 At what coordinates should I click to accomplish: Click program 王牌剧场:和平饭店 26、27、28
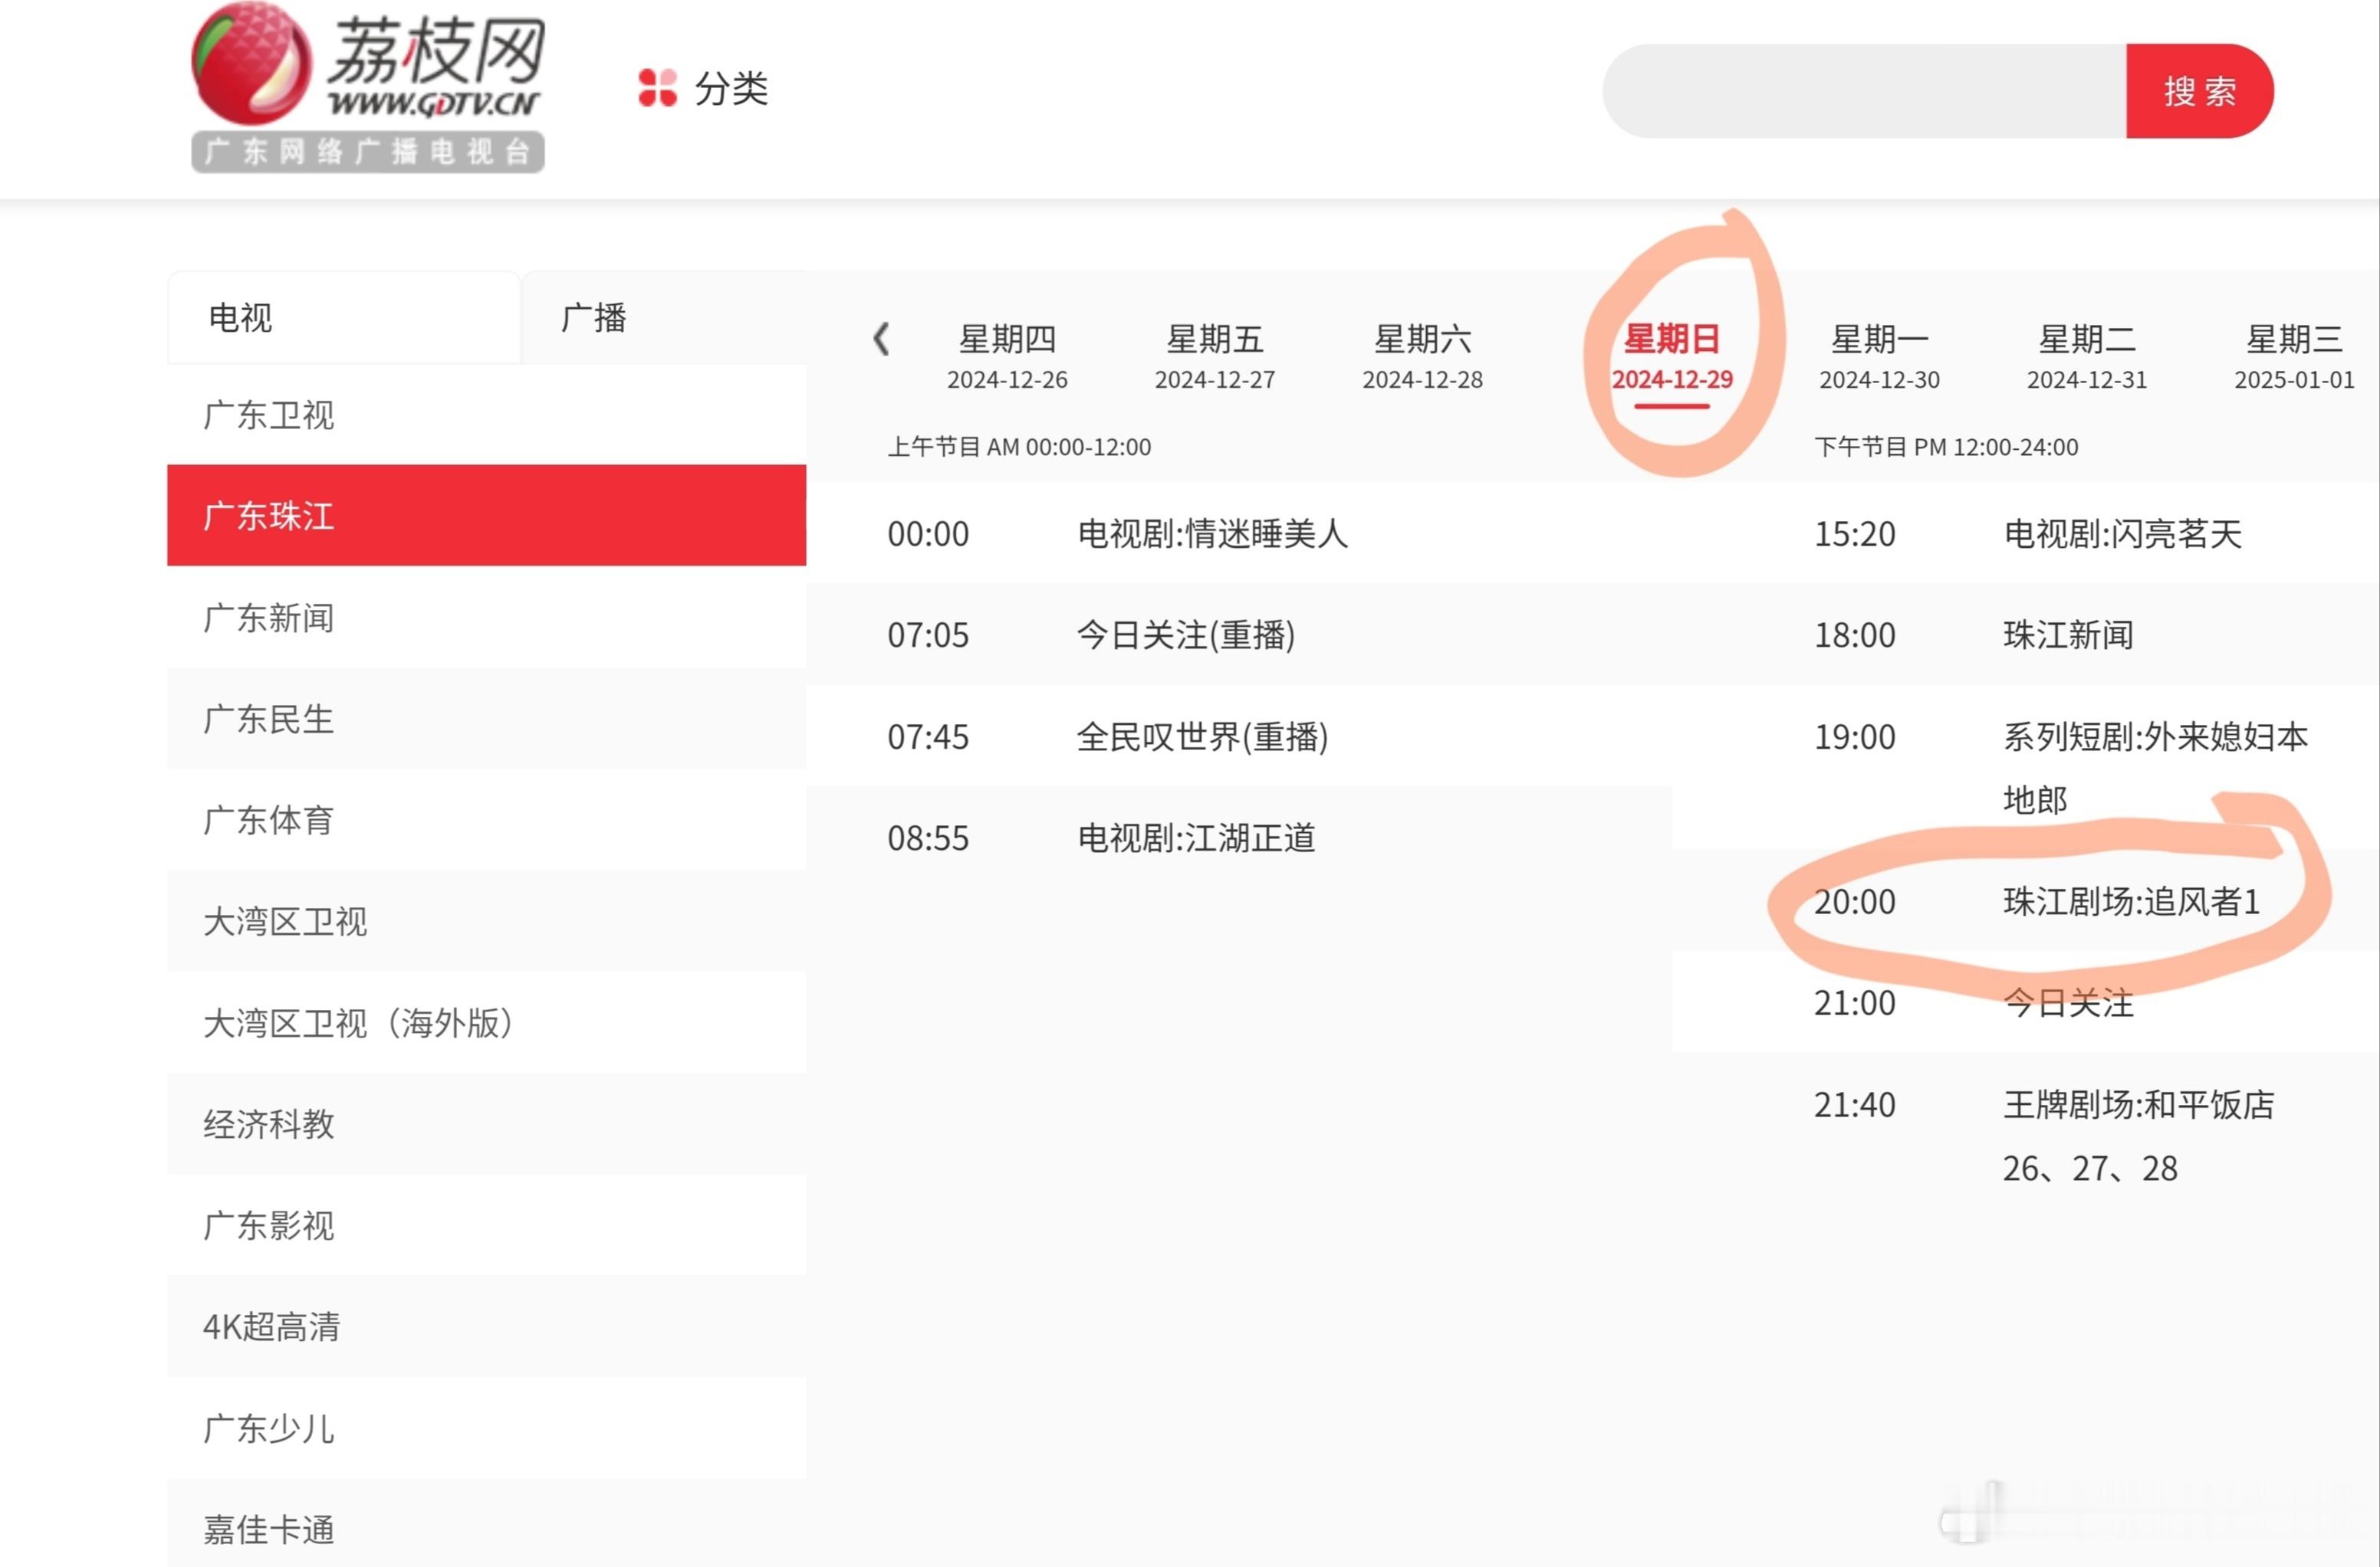2138,1136
